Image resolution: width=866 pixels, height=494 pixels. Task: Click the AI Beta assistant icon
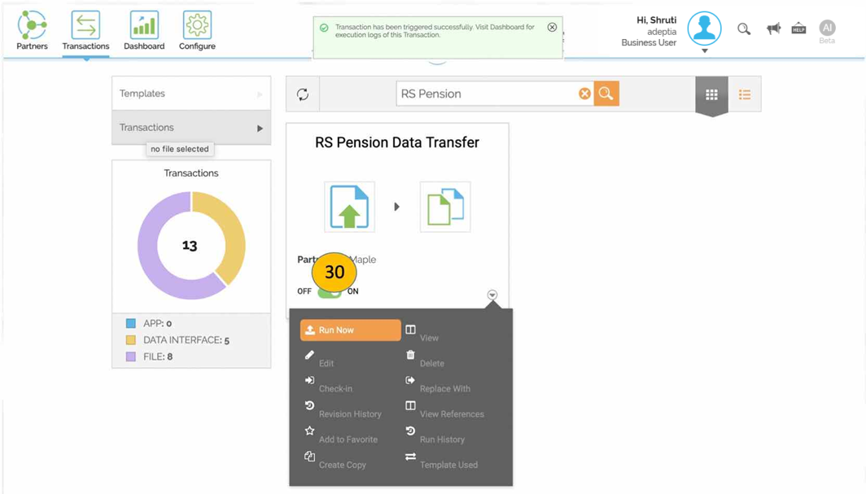click(827, 28)
